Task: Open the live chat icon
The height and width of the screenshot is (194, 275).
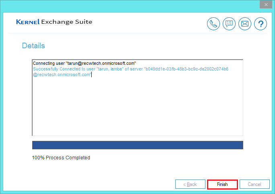Action: pos(229,24)
